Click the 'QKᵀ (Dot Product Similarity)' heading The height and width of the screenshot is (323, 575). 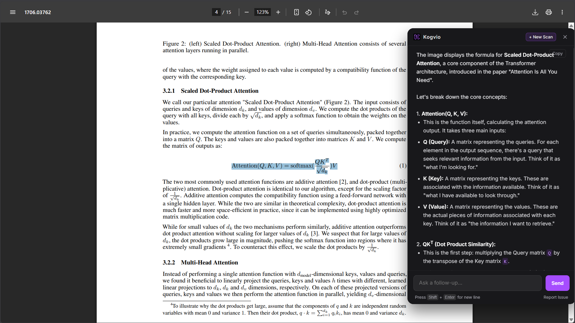459,244
